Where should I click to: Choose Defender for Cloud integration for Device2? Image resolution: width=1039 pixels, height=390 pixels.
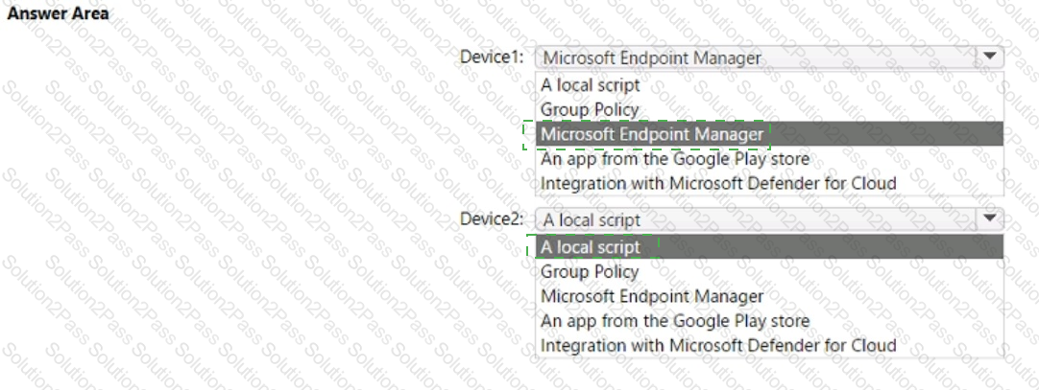(718, 345)
